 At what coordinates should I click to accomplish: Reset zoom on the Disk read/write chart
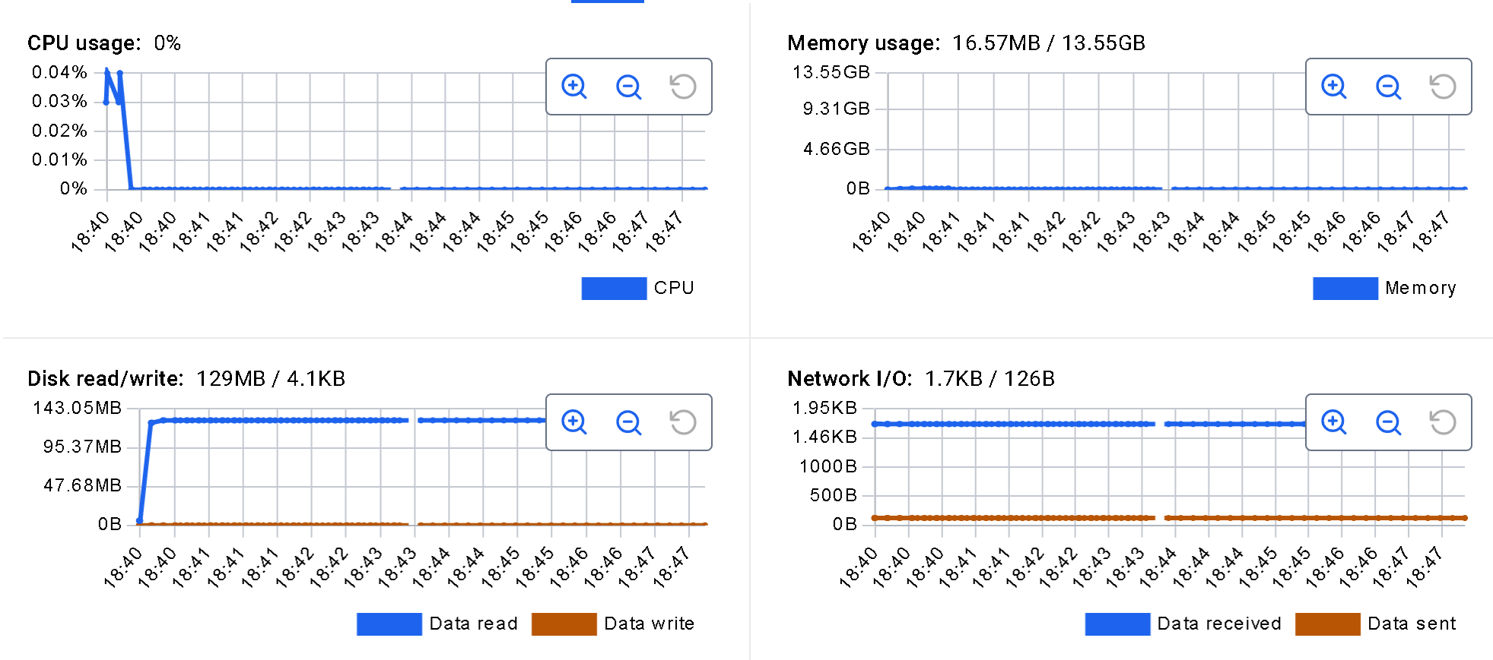coord(682,422)
